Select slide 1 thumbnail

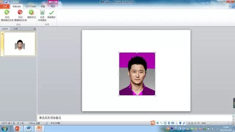[x=19, y=44]
